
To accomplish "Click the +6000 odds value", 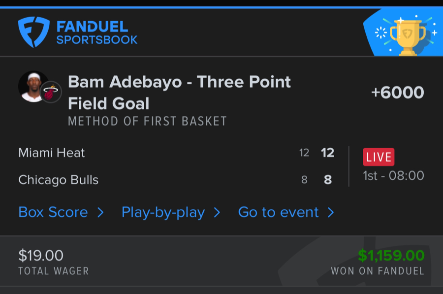I will [x=397, y=92].
